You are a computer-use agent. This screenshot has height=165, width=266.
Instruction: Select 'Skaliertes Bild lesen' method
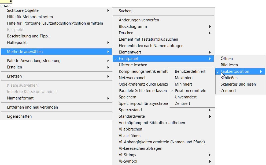click(238, 84)
